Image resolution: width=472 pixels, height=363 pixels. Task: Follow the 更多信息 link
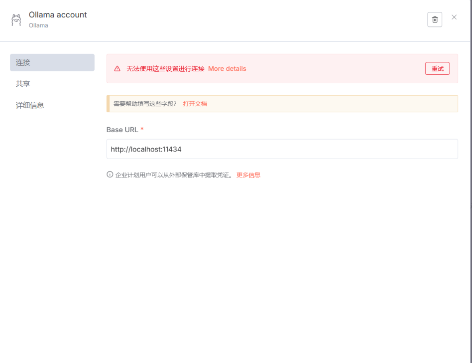click(x=248, y=175)
